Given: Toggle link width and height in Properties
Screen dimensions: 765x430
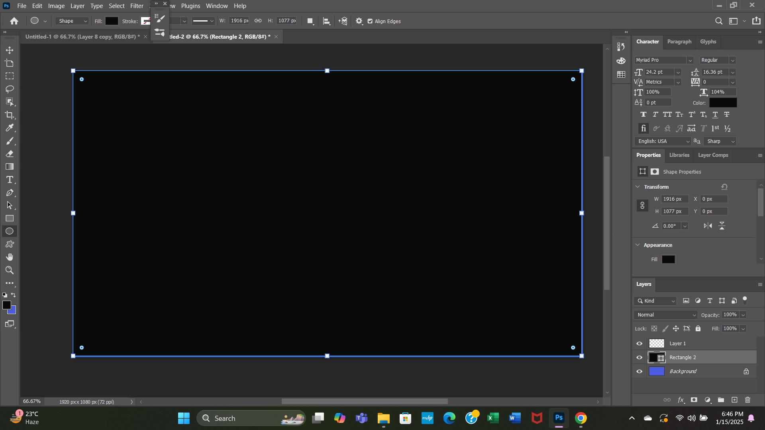Looking at the screenshot, I should pos(642,205).
